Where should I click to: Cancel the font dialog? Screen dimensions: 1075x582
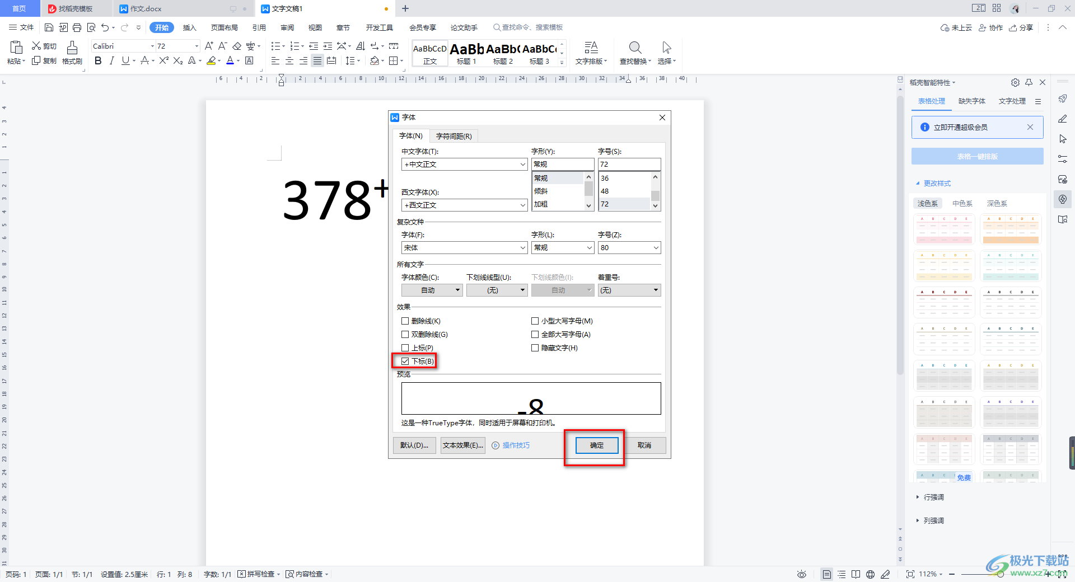[x=644, y=445]
